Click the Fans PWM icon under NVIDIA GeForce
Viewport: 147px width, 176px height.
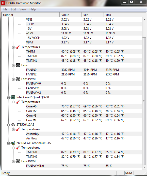18,161
